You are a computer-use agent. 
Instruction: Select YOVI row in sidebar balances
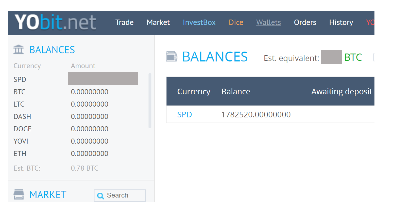click(x=61, y=141)
